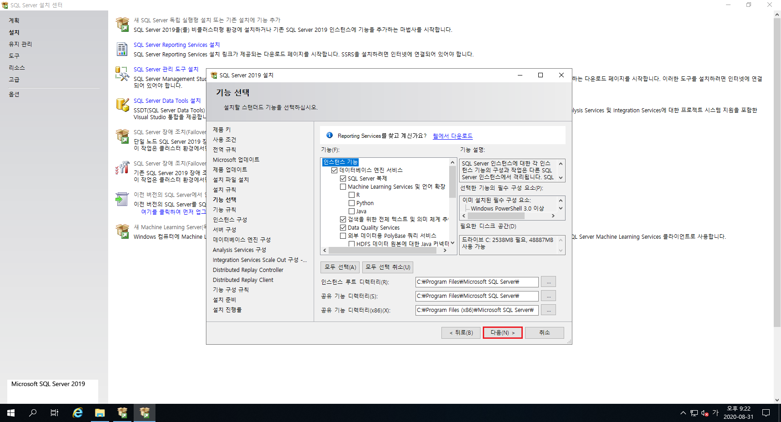This screenshot has height=422, width=781.
Task: Browse for shared feature directory
Action: point(548,296)
